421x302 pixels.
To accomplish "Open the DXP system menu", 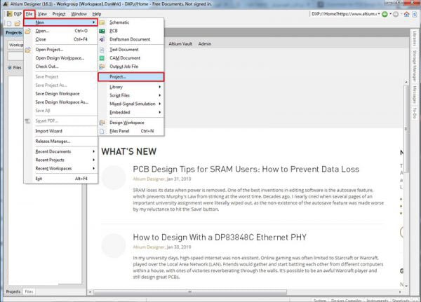I will tap(14, 14).
